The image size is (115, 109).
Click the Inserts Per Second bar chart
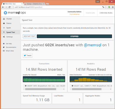44,79
